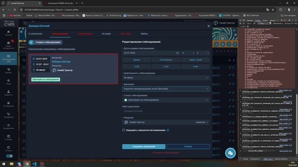This screenshot has height=167, width=298.
Task: Click the hour stepper arrows
Action: [193, 53]
